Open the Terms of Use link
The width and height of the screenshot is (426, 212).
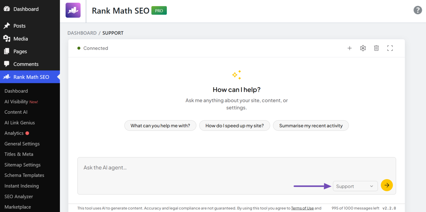(x=302, y=208)
